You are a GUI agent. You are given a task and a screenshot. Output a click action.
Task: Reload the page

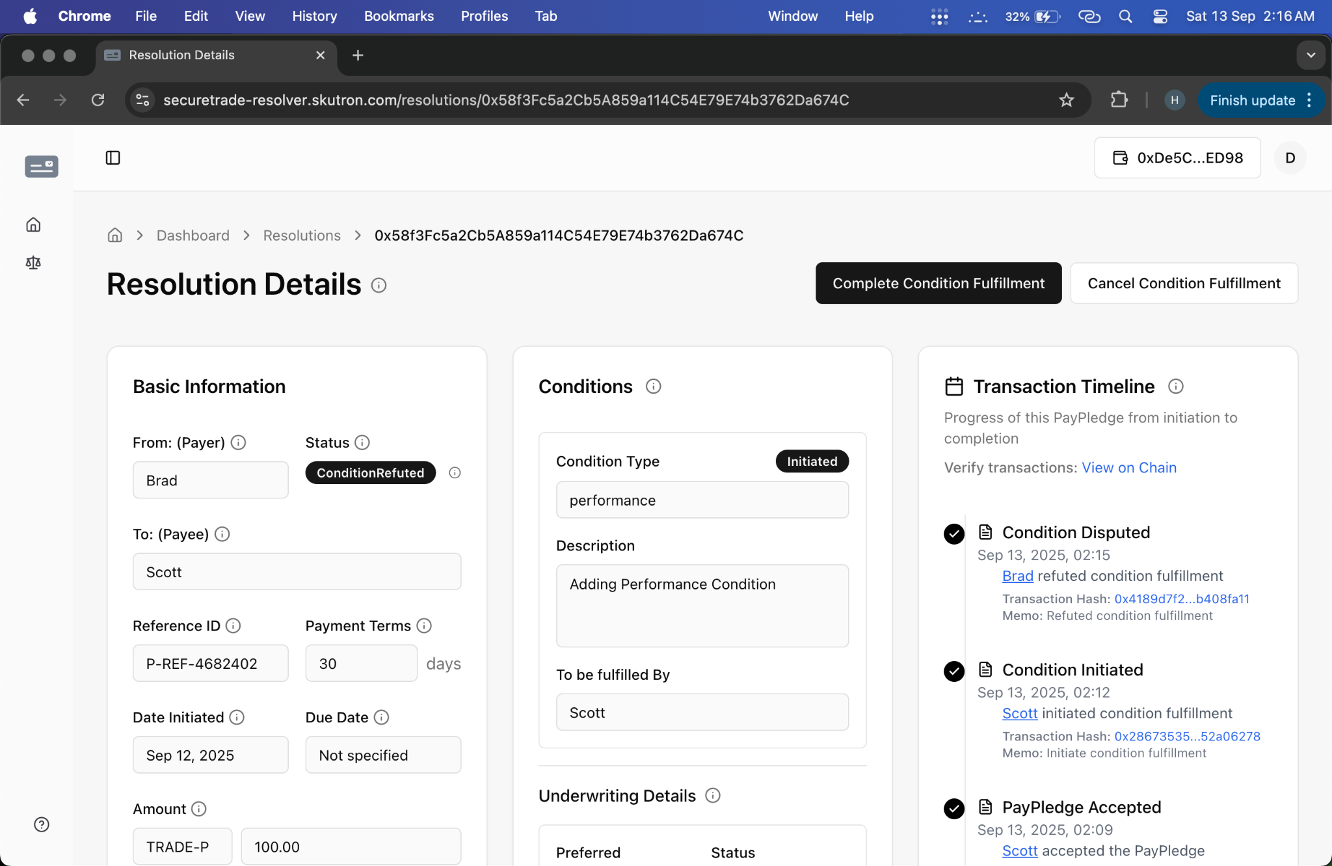[x=98, y=100]
